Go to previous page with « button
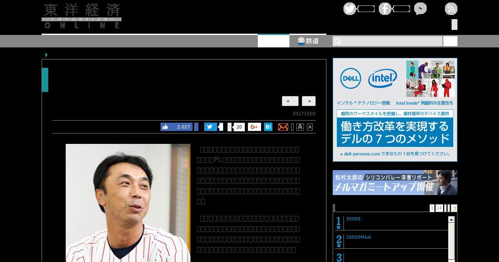 (x=290, y=101)
